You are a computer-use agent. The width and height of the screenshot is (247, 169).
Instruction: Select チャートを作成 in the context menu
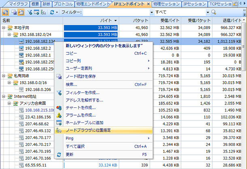80,107
